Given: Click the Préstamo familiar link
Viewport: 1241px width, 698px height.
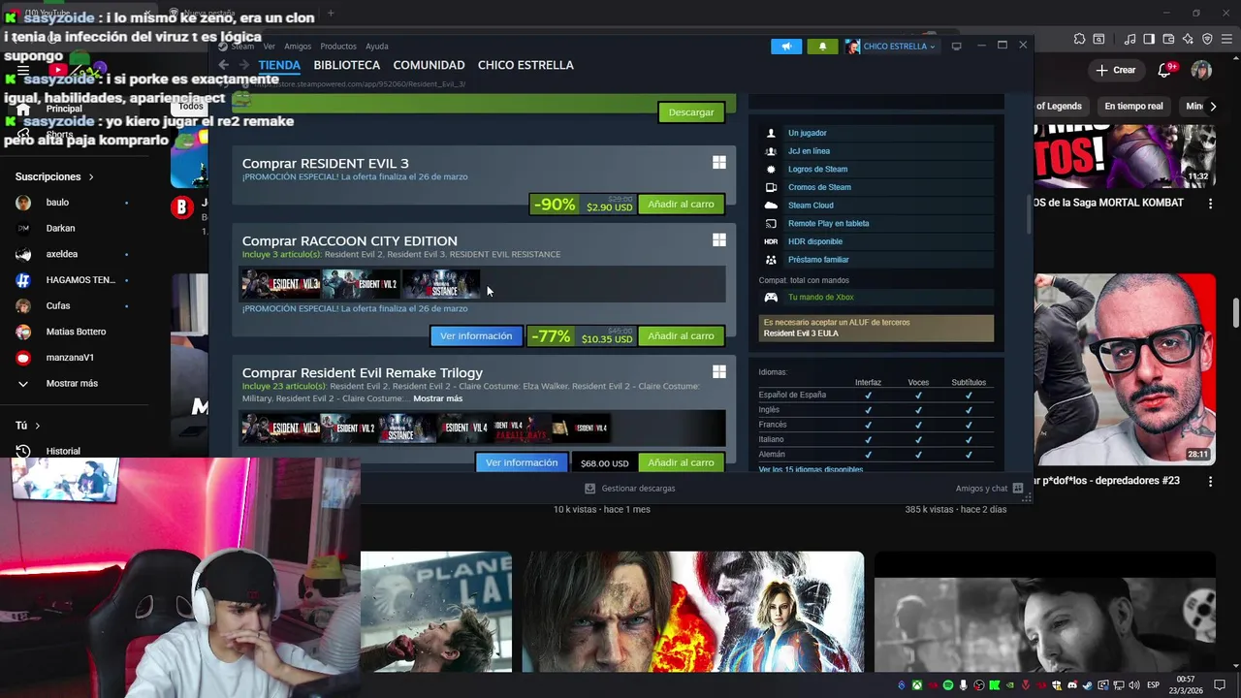Looking at the screenshot, I should tap(818, 260).
